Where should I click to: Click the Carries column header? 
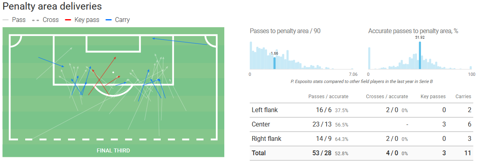point(463,96)
